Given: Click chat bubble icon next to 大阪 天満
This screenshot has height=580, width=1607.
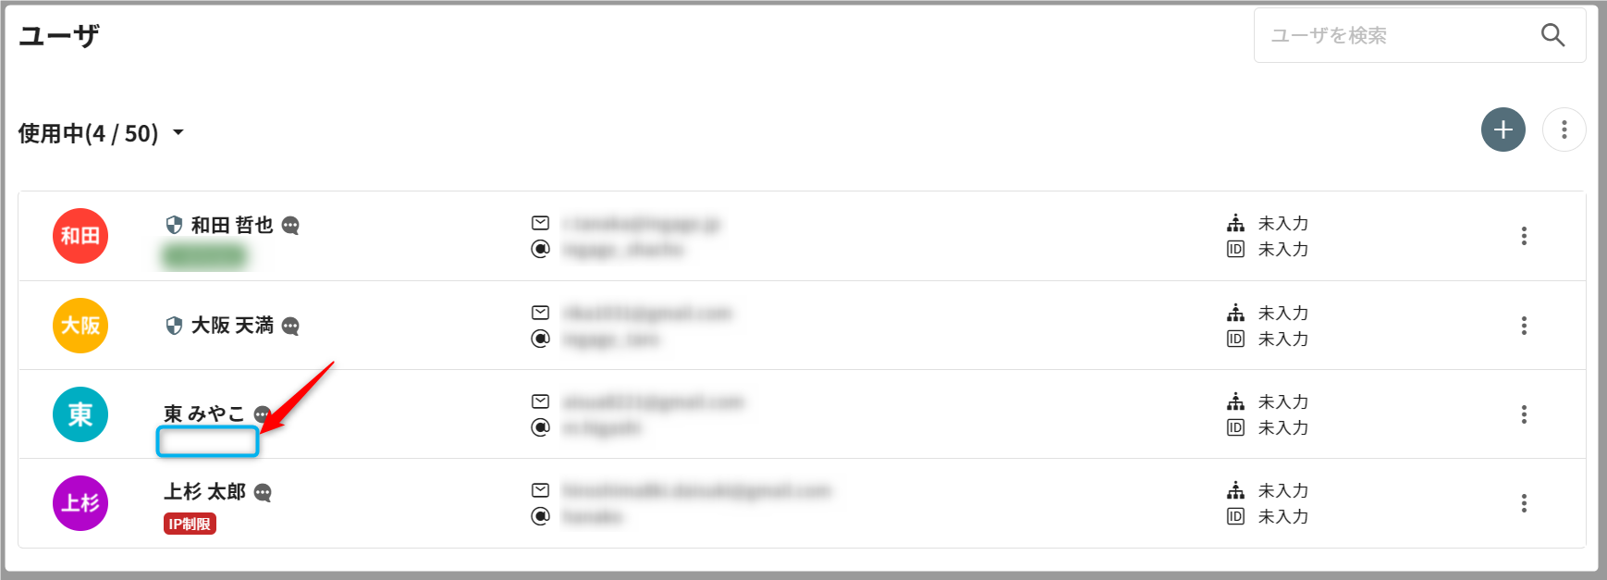Looking at the screenshot, I should [x=290, y=327].
